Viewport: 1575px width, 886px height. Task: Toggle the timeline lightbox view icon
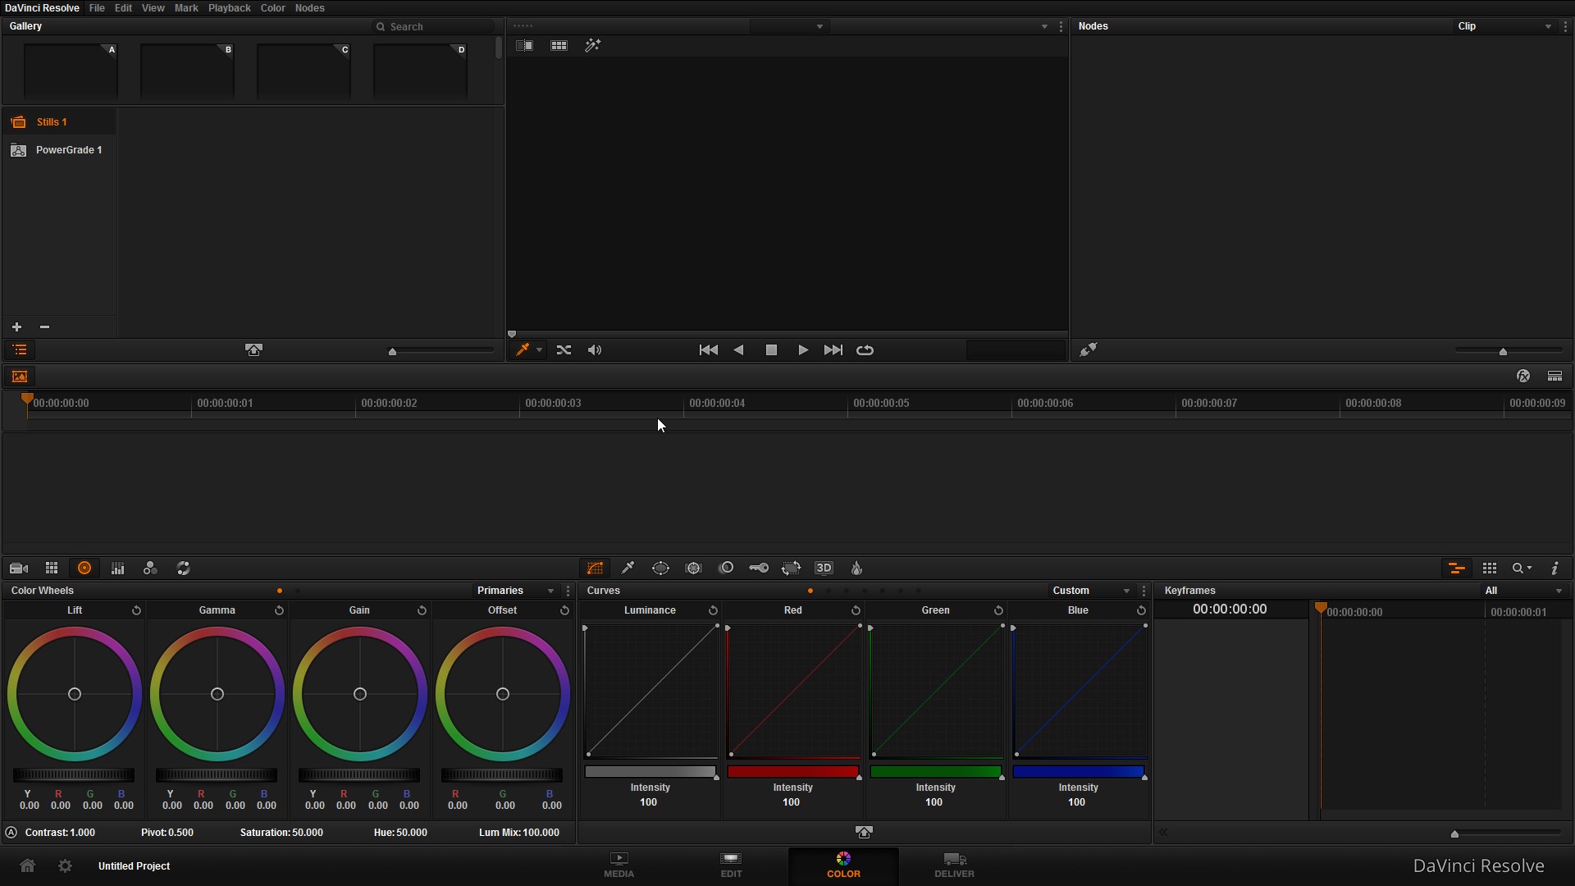coord(1554,376)
